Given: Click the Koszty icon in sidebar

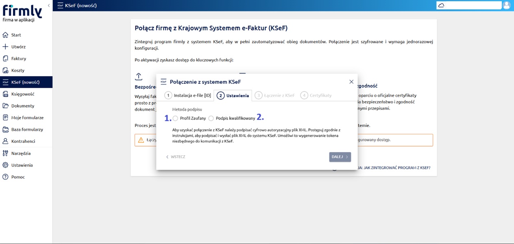Looking at the screenshot, I should [5, 70].
